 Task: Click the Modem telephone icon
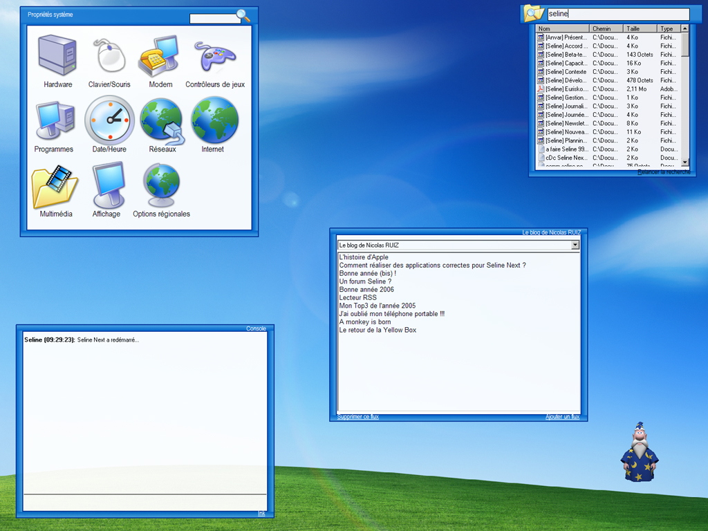160,57
